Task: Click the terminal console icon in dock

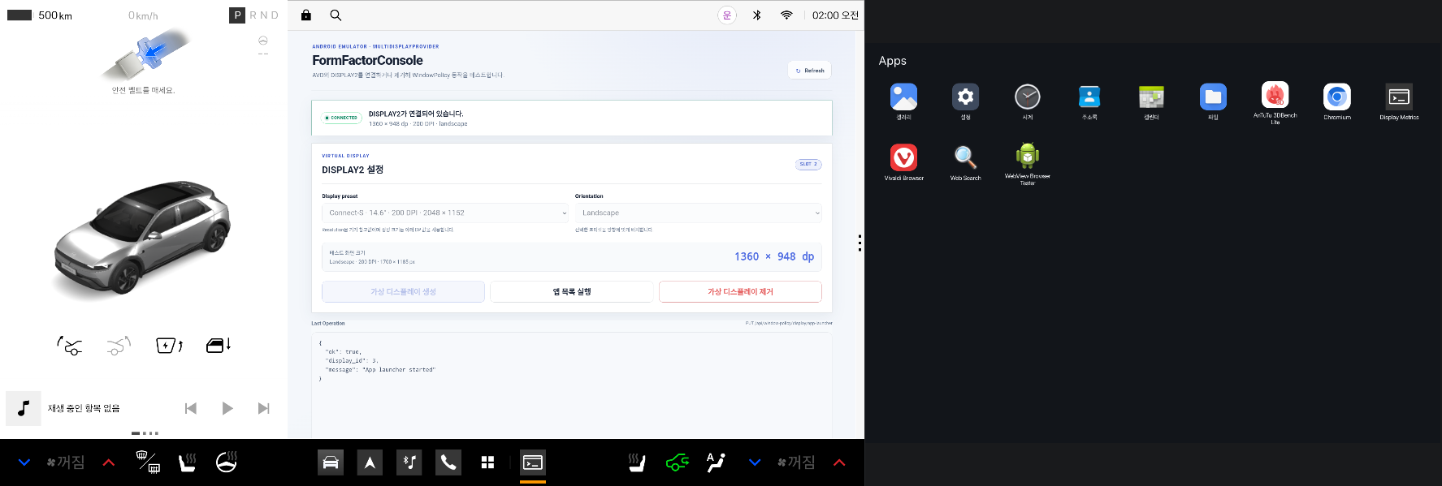Action: pos(533,462)
